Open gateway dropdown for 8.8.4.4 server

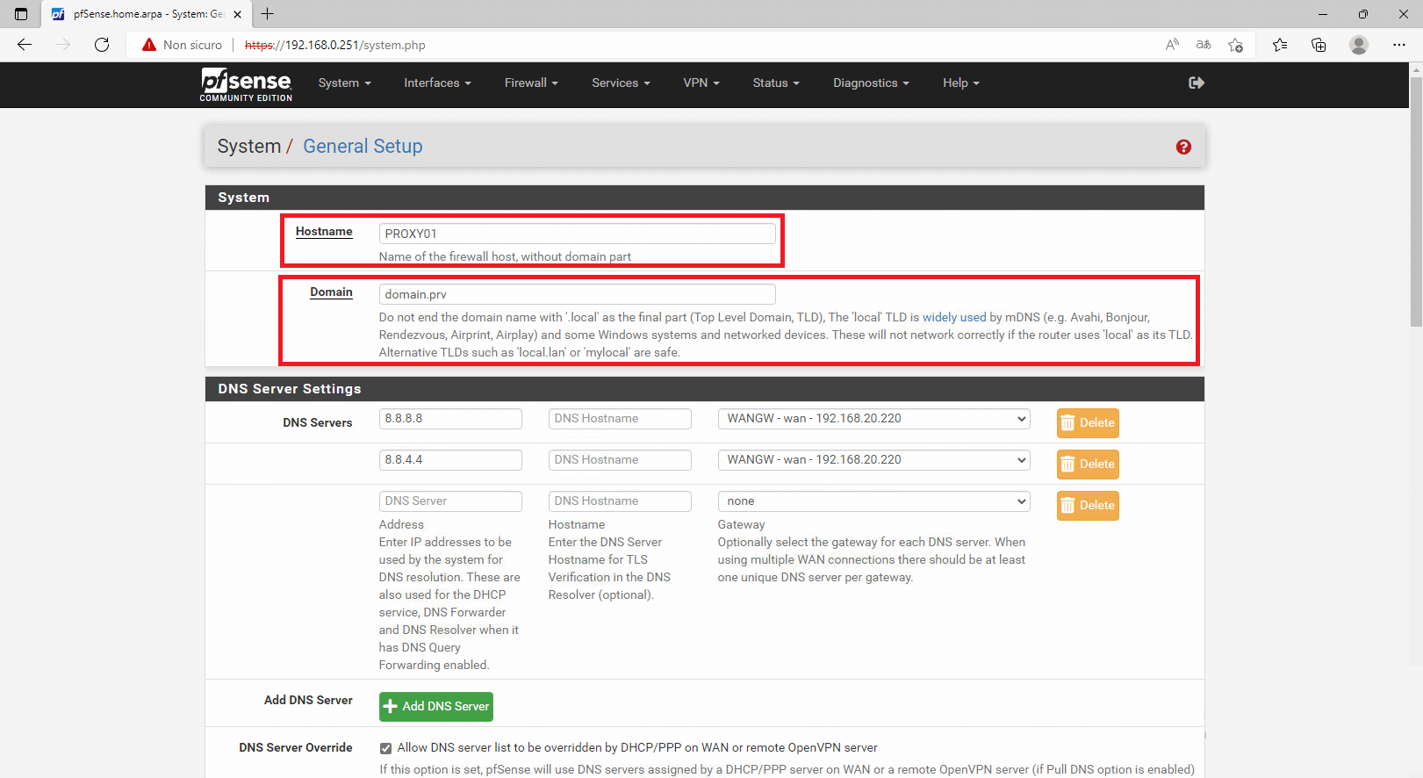[873, 460]
